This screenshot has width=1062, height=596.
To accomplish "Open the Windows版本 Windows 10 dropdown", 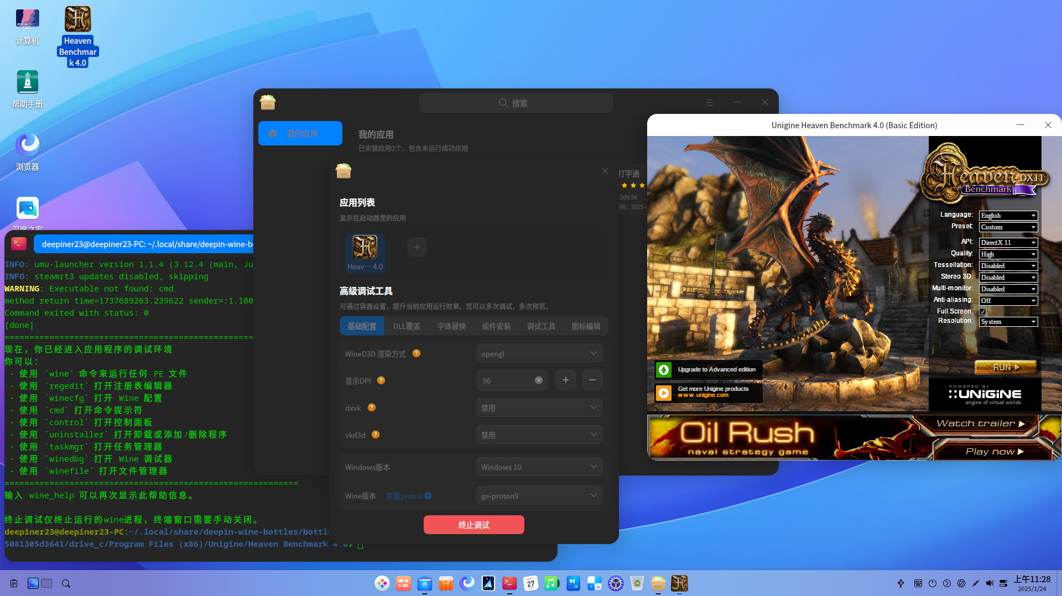I will click(539, 467).
